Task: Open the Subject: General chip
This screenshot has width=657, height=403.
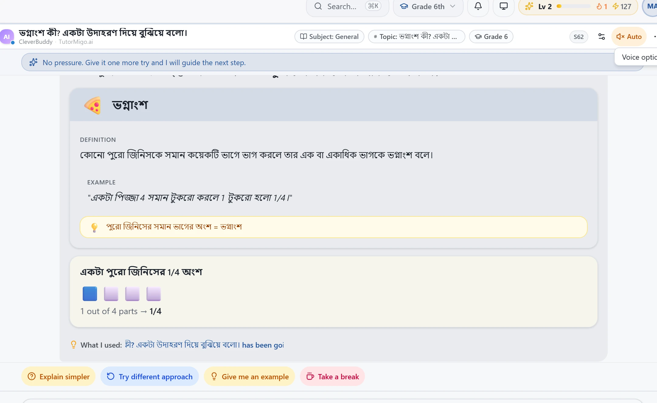Action: pos(329,37)
